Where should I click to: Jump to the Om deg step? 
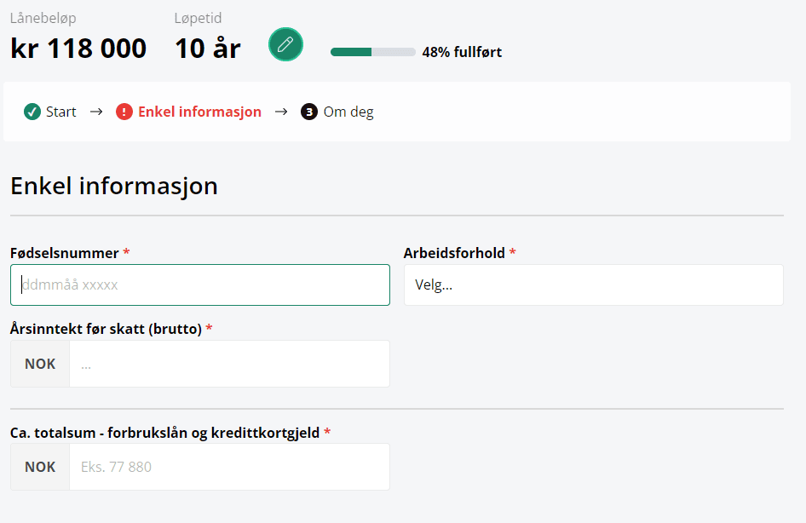[348, 112]
